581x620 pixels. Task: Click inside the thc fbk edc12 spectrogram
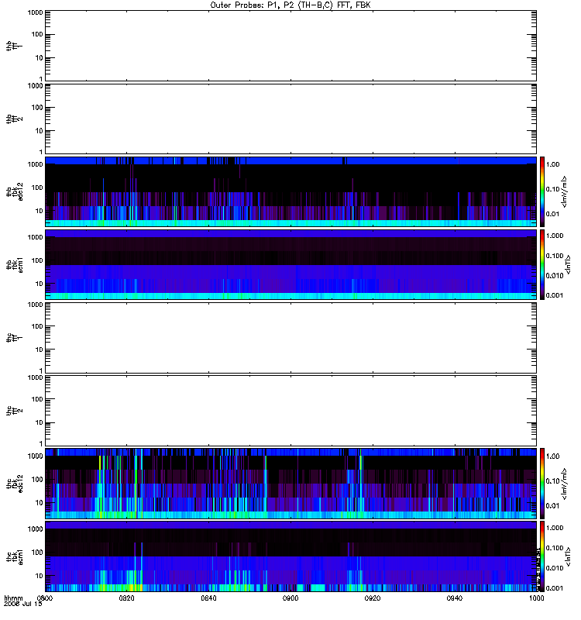click(x=290, y=484)
